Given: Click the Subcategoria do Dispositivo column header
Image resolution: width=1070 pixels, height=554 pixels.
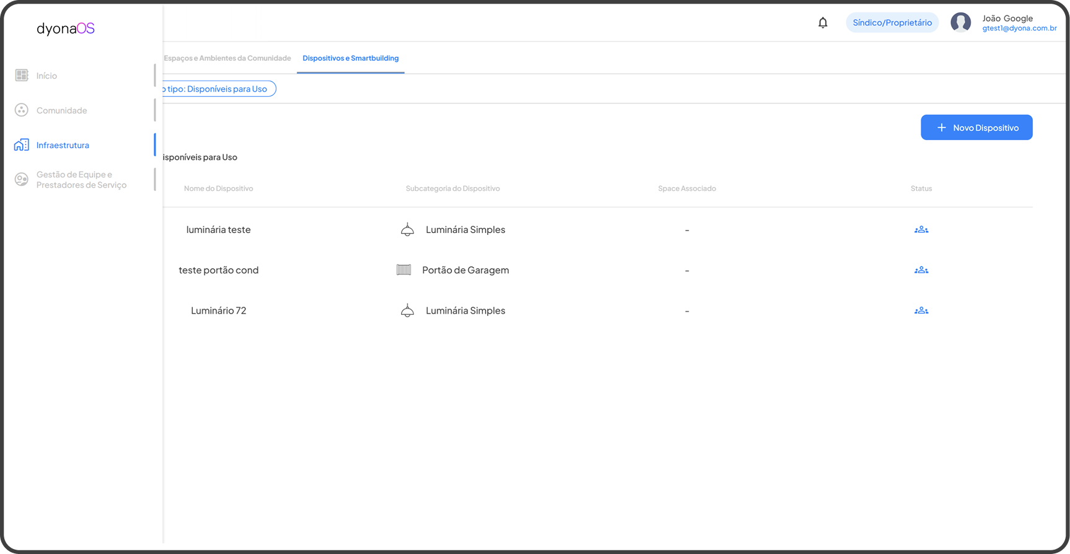Looking at the screenshot, I should 453,188.
